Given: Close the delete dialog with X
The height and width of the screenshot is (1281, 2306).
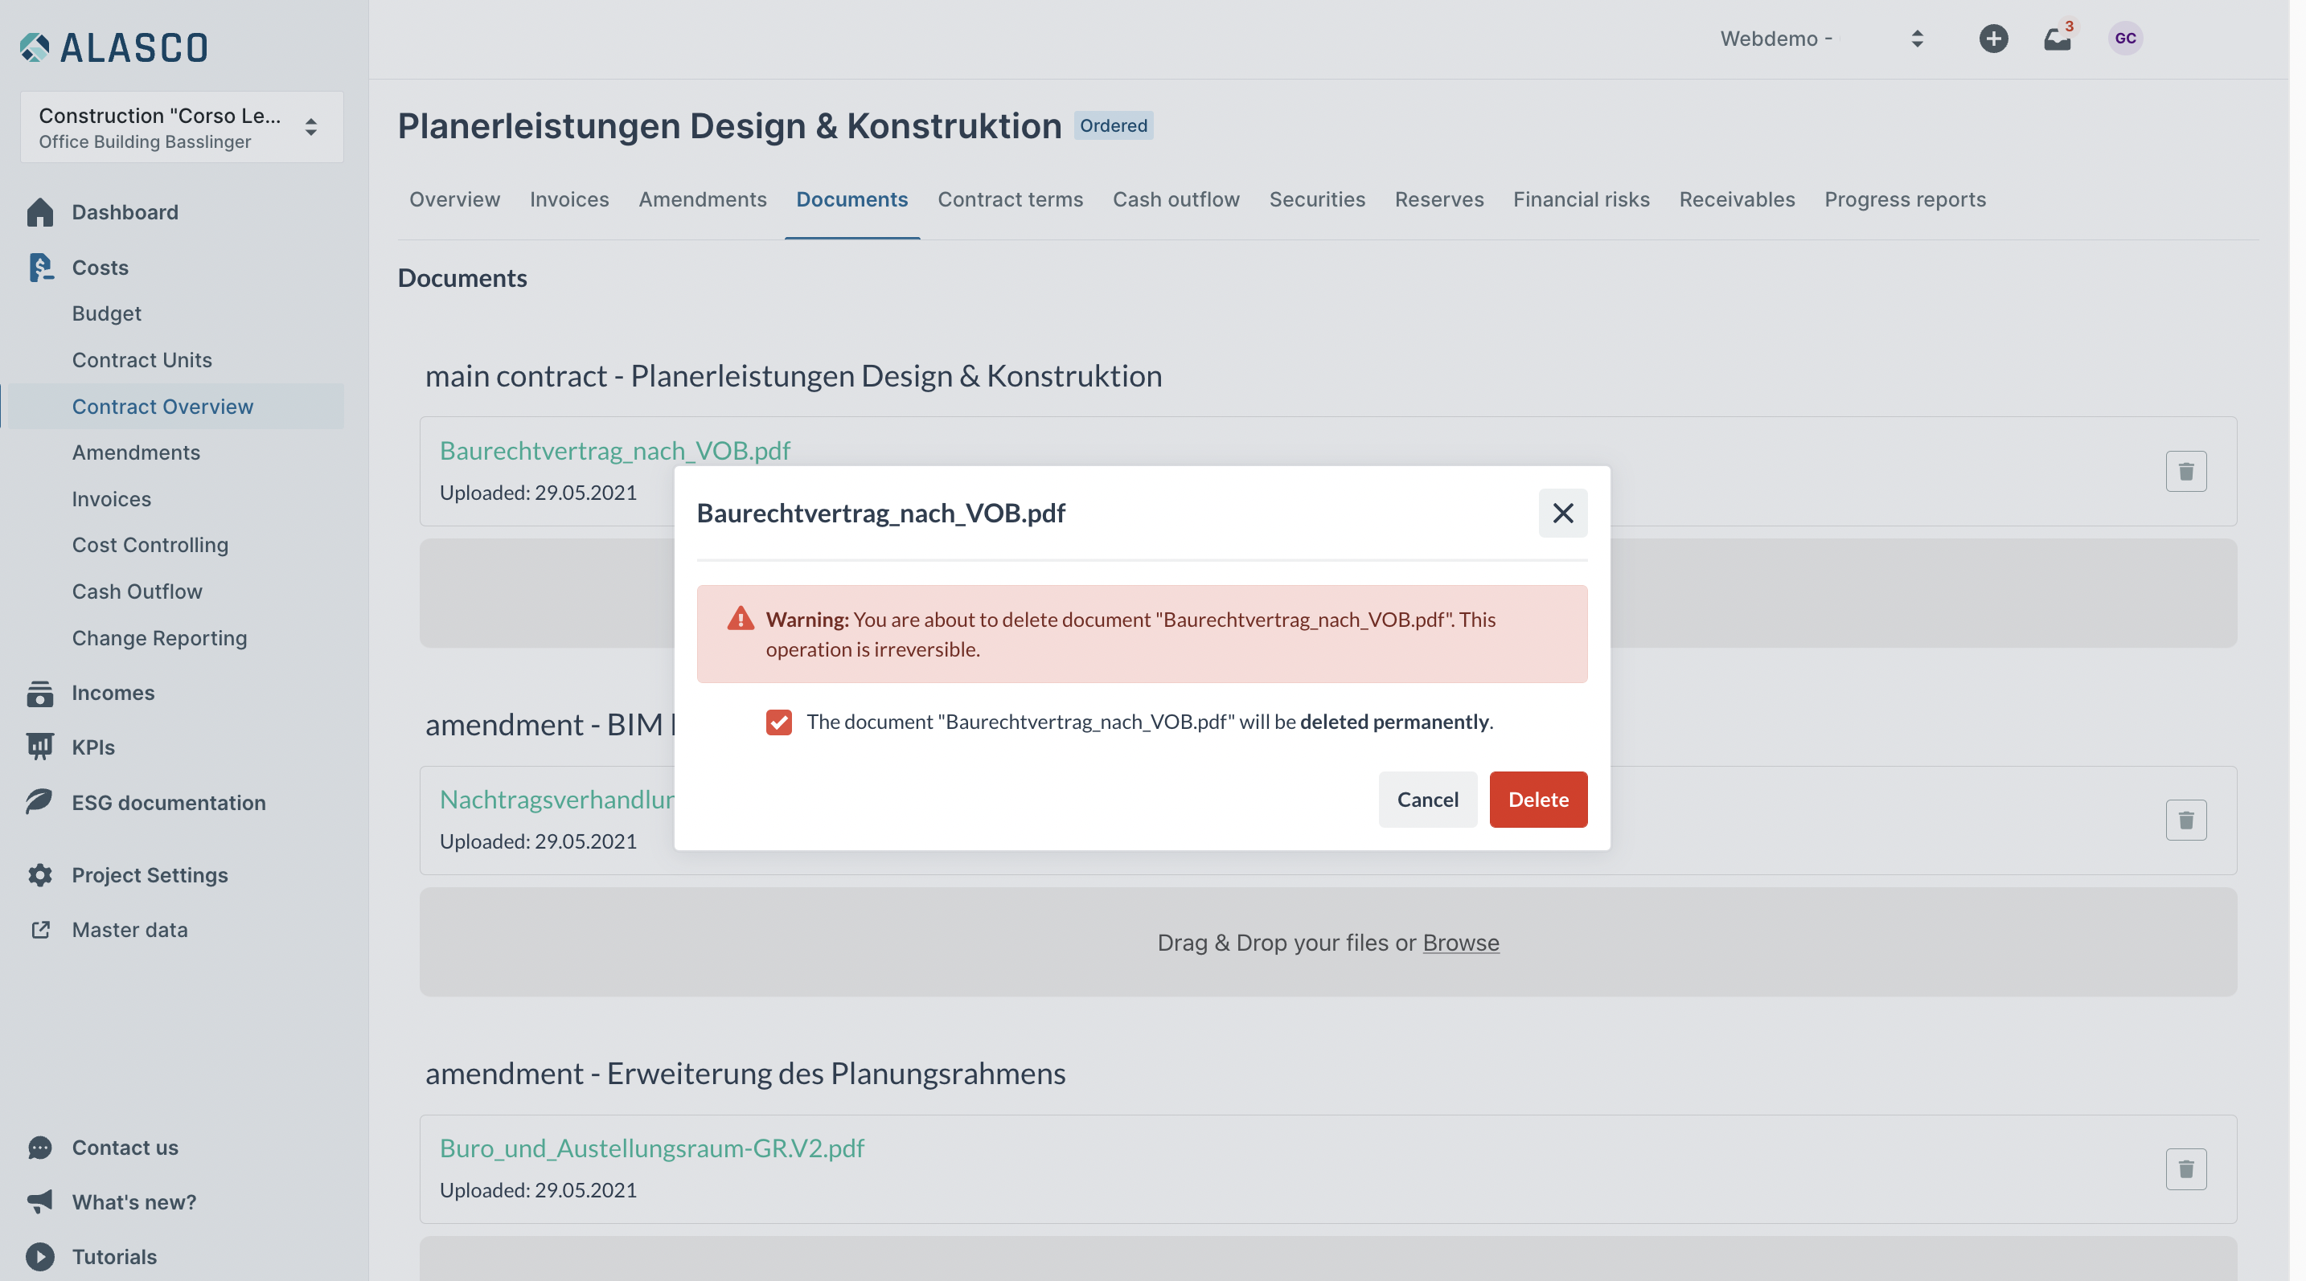Looking at the screenshot, I should [1563, 514].
